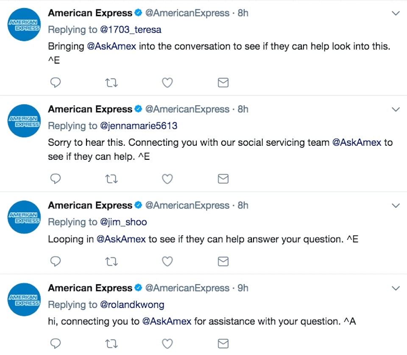
Task: Retweet the reply to @jennamarie5613
Action: point(112,179)
